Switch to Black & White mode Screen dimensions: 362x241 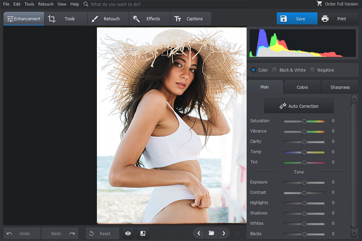(x=275, y=70)
